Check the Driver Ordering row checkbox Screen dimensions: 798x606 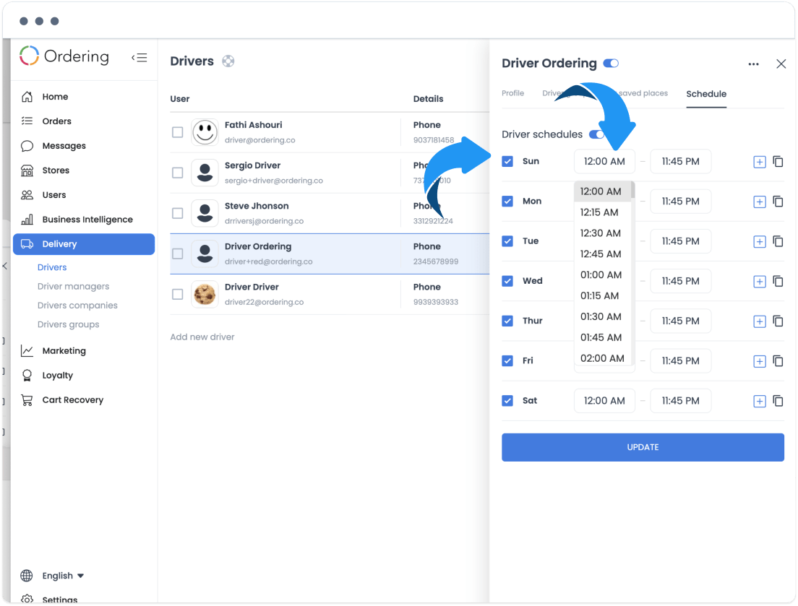coord(178,254)
